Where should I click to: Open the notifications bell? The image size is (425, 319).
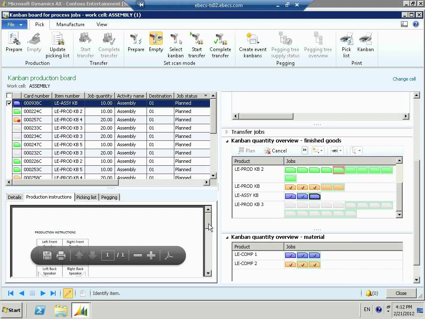pyautogui.click(x=371, y=293)
